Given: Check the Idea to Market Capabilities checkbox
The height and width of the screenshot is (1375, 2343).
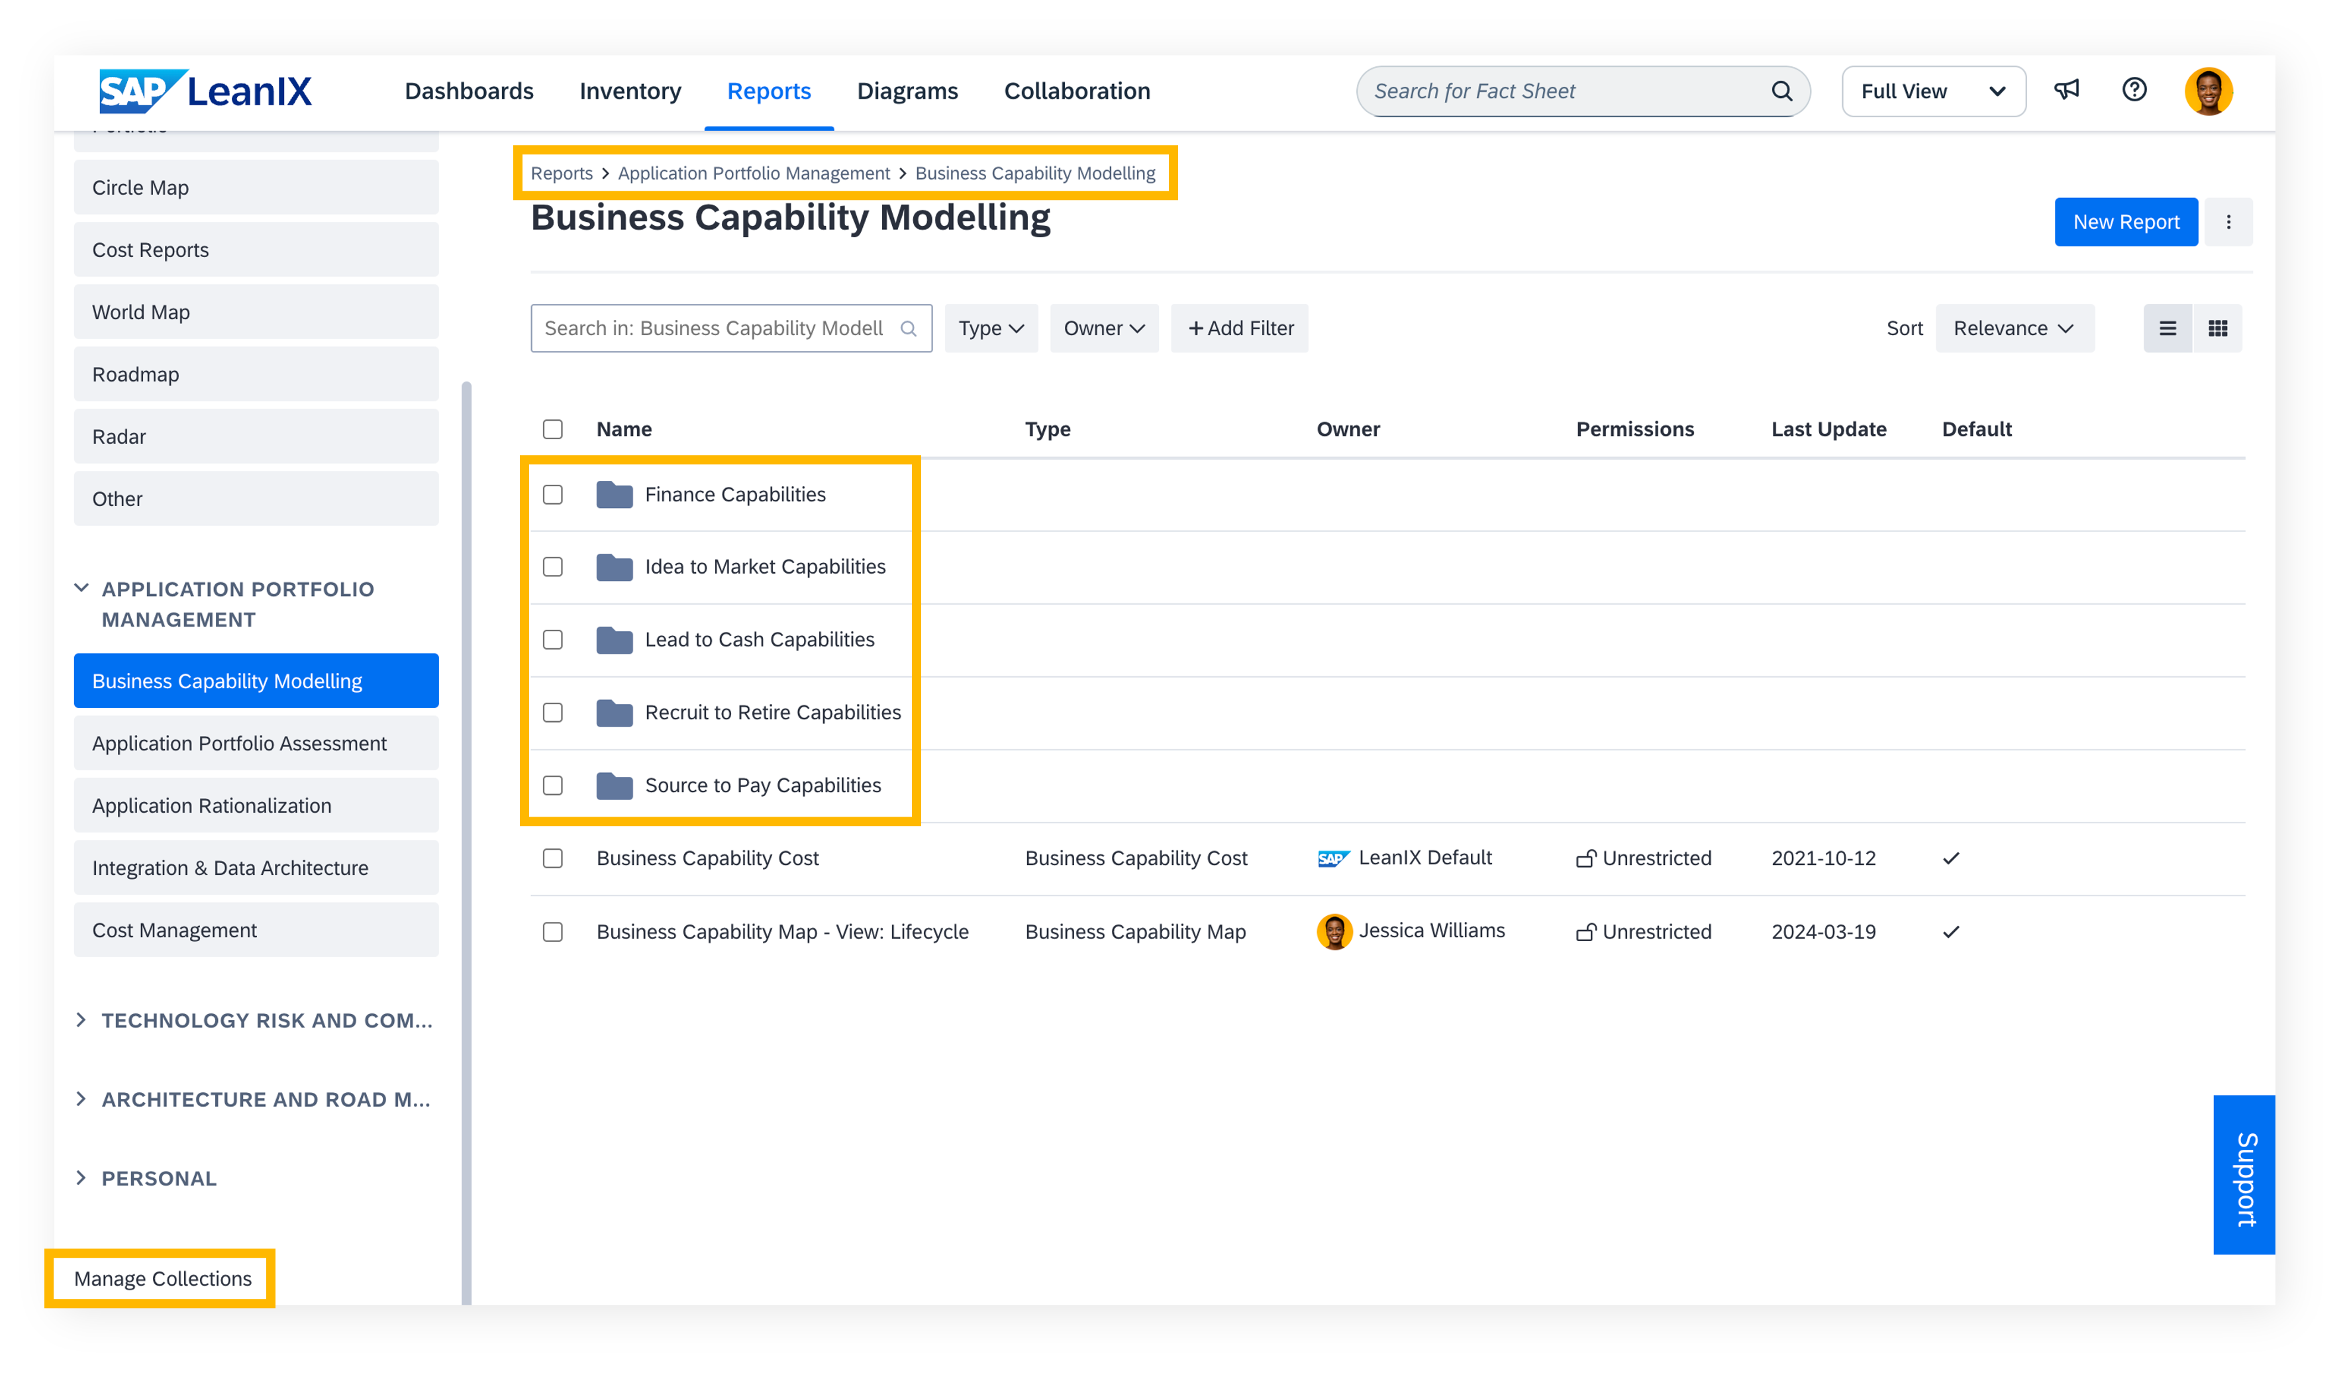Looking at the screenshot, I should point(552,567).
